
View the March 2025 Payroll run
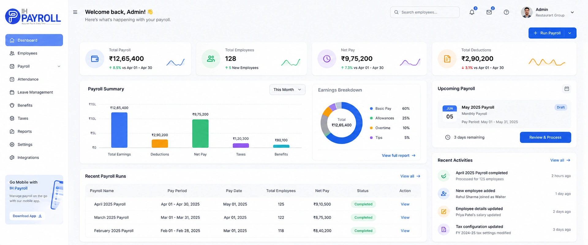[405, 217]
